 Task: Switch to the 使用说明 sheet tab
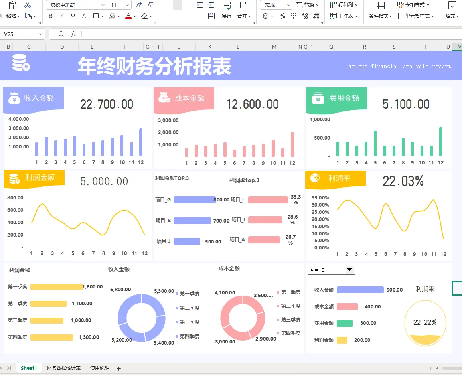pos(99,368)
